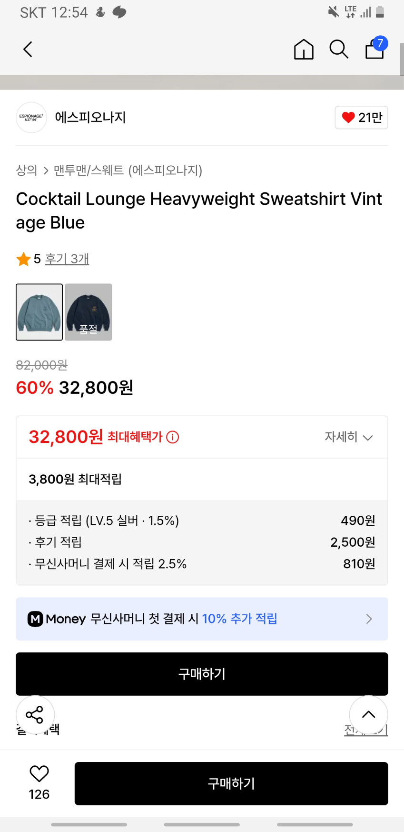Tap the 에스피오나지 brand logo
The height and width of the screenshot is (832, 404).
[x=31, y=117]
